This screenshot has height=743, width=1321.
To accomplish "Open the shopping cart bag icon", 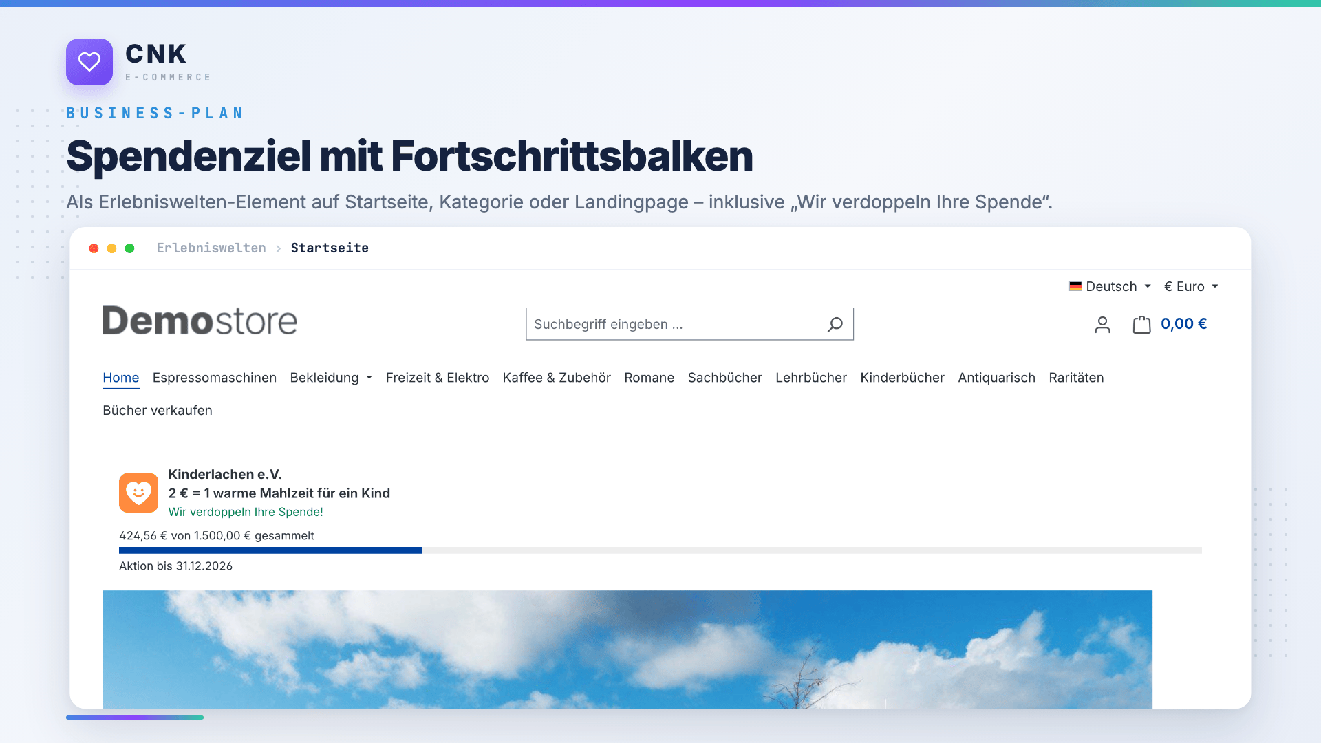I will click(x=1141, y=324).
